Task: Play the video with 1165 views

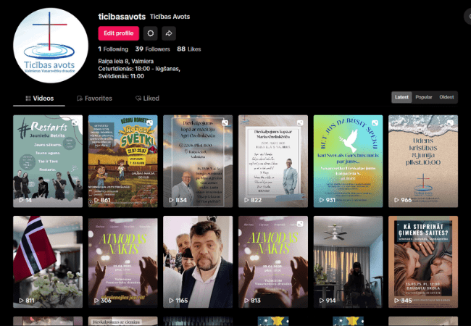Action: [198, 262]
